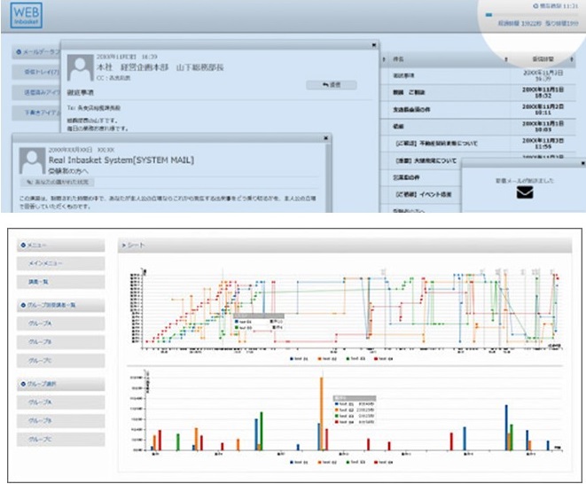
Task: Click the reply arrow button in the email window
Action: coord(331,85)
